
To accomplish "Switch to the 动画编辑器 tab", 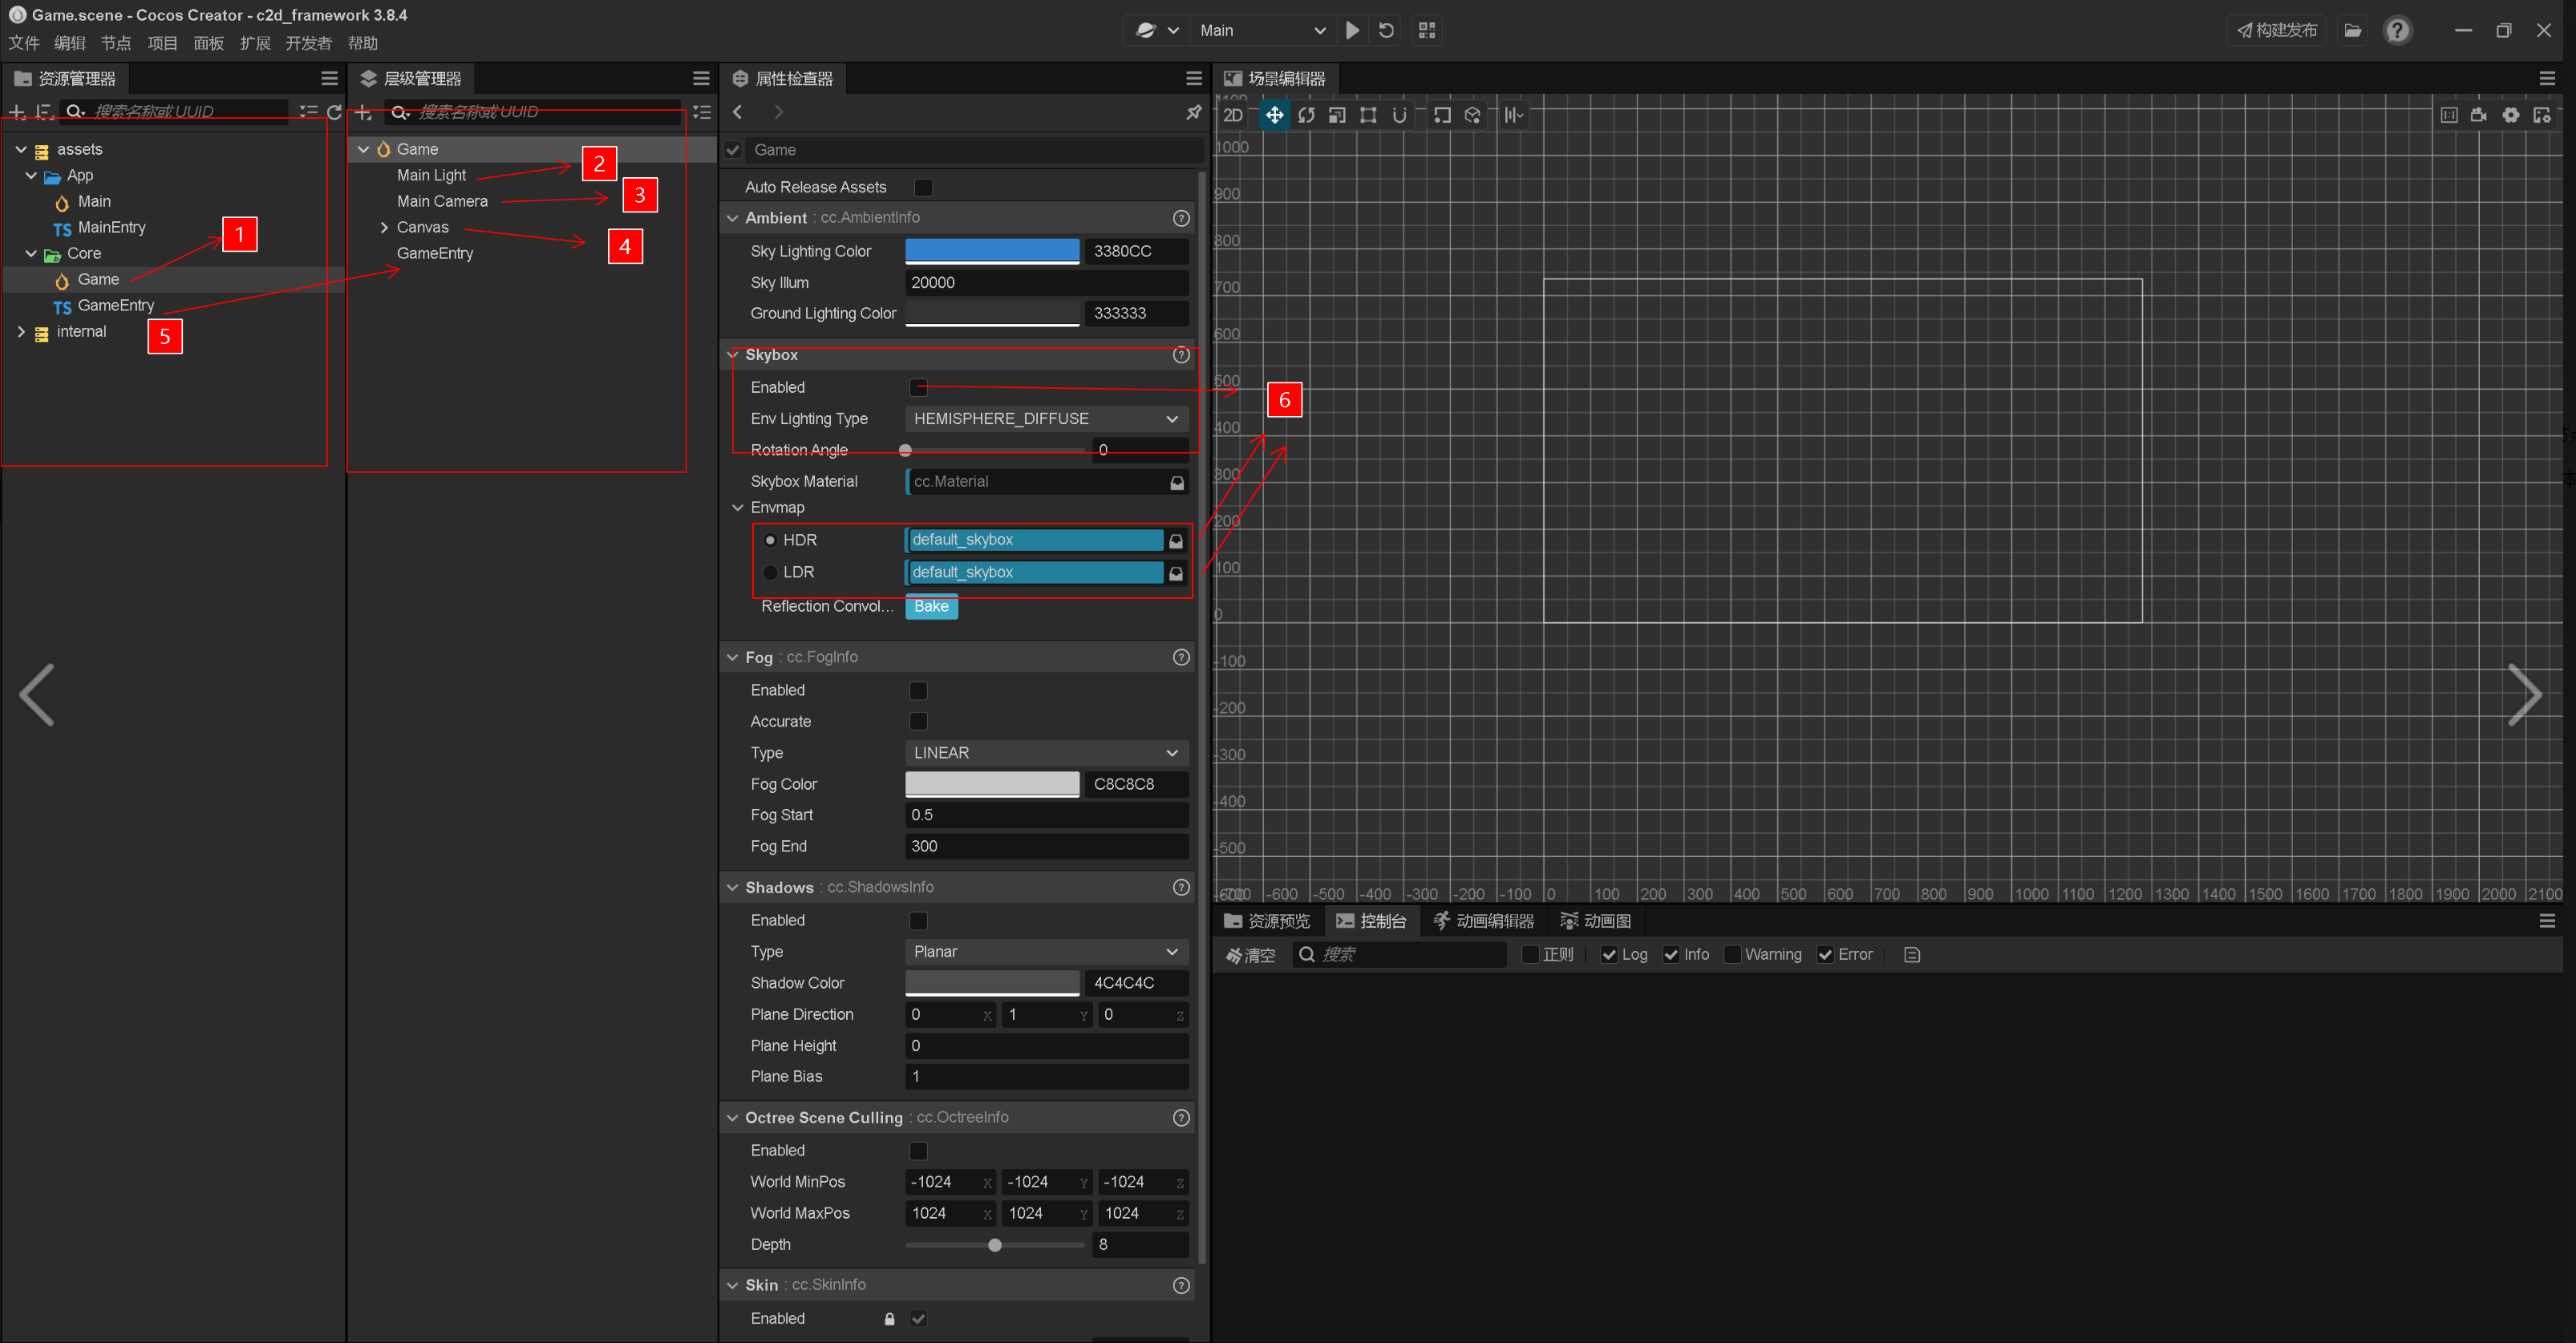I will pos(1483,921).
